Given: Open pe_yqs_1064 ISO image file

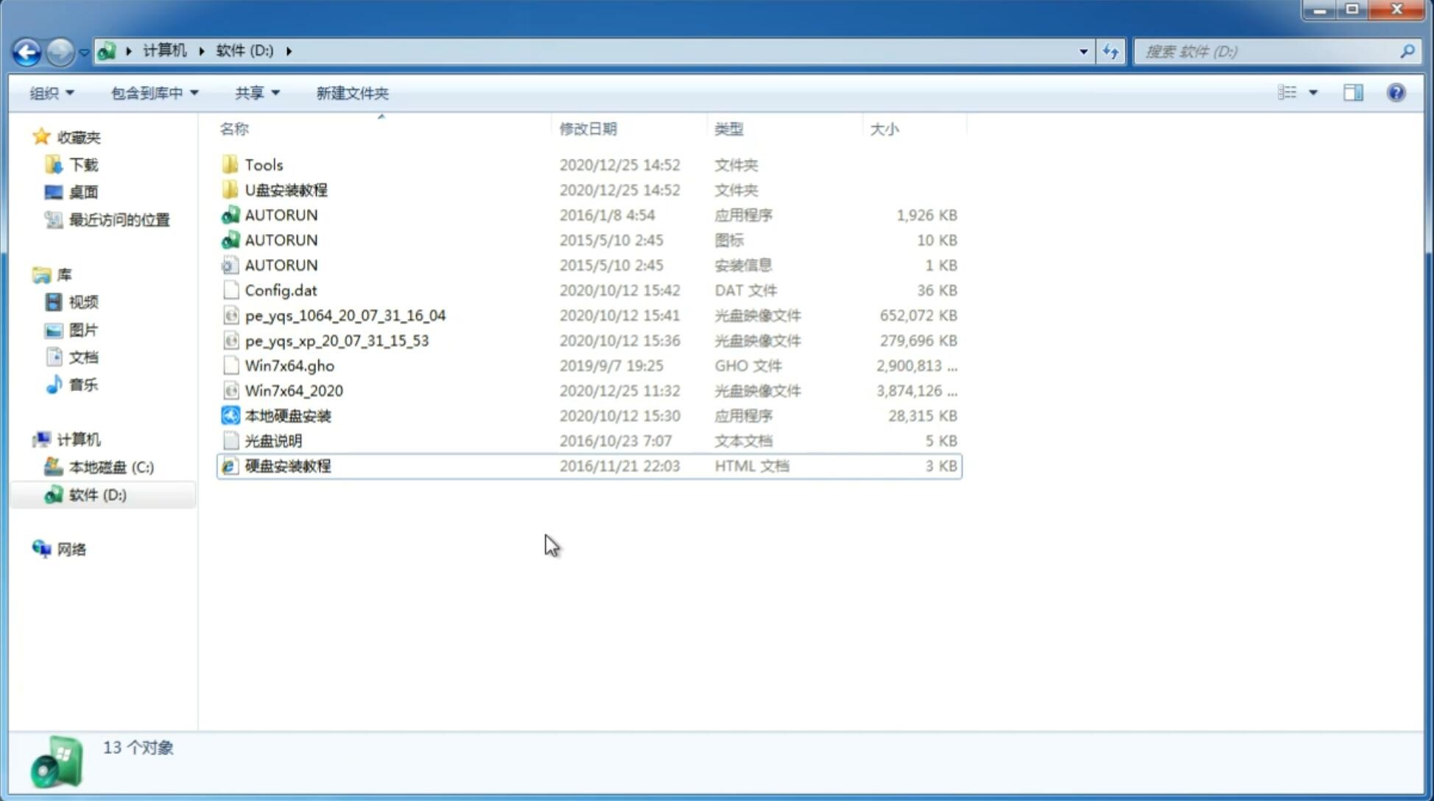Looking at the screenshot, I should tap(345, 315).
